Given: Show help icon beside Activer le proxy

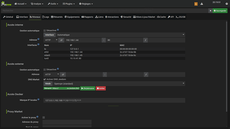Looking at the screenshot, I should (x=37, y=117).
